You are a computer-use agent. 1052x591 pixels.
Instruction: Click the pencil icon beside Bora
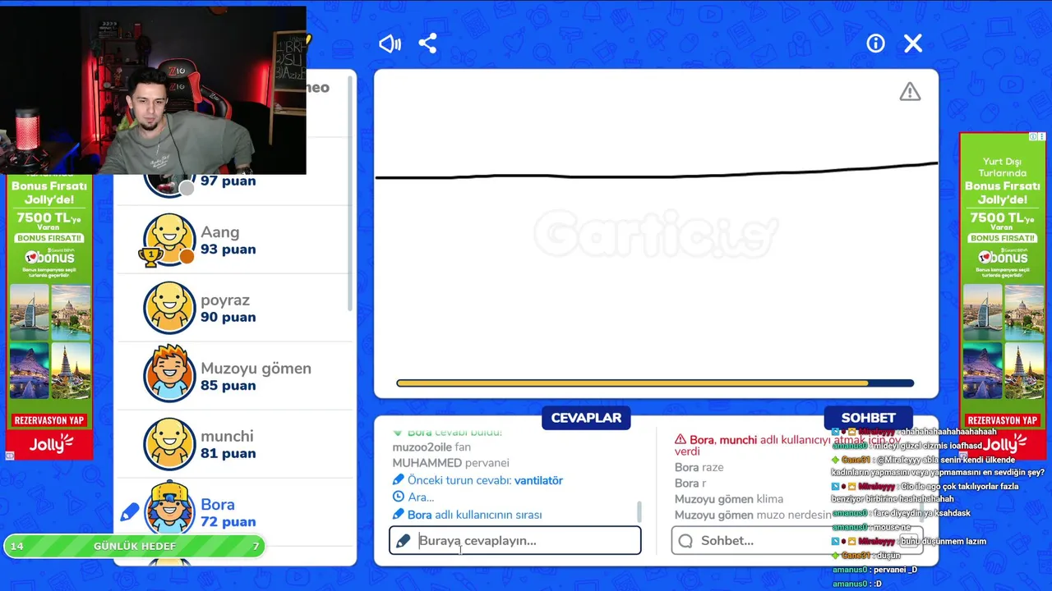click(130, 512)
